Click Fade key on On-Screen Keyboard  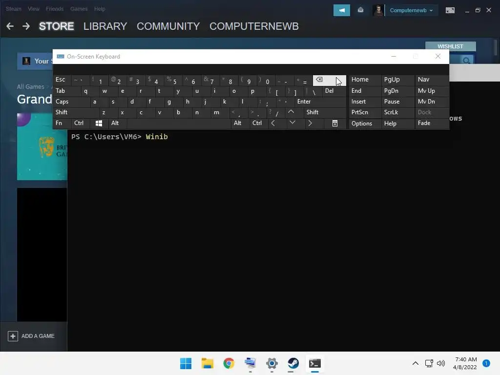(x=432, y=123)
